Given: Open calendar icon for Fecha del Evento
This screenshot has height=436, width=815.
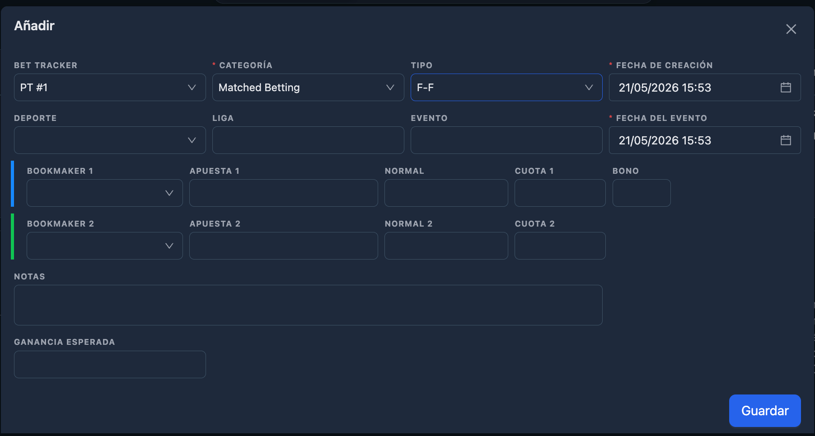Looking at the screenshot, I should [x=786, y=140].
